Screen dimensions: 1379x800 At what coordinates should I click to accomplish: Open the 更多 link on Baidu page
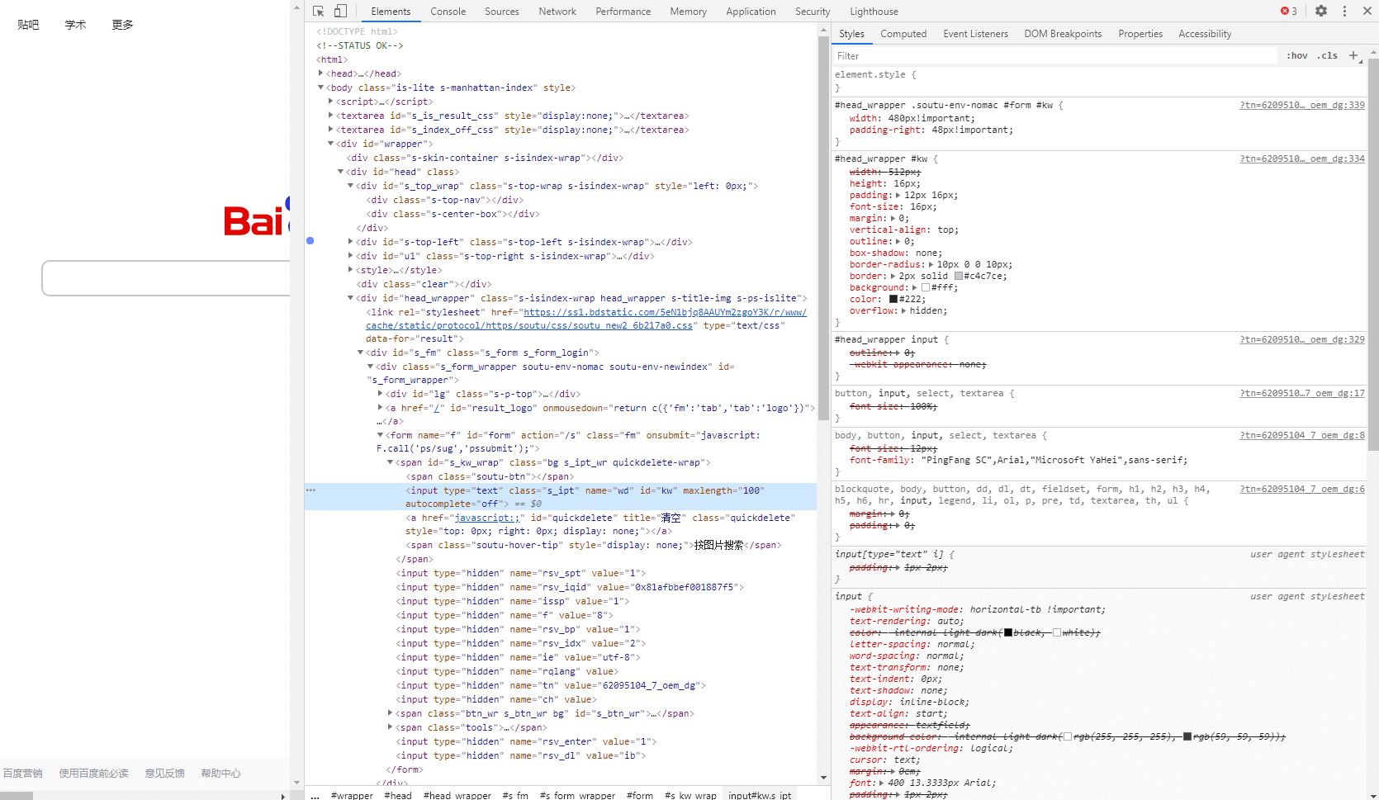coord(122,25)
